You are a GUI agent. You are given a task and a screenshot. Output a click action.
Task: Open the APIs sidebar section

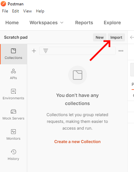(13, 74)
